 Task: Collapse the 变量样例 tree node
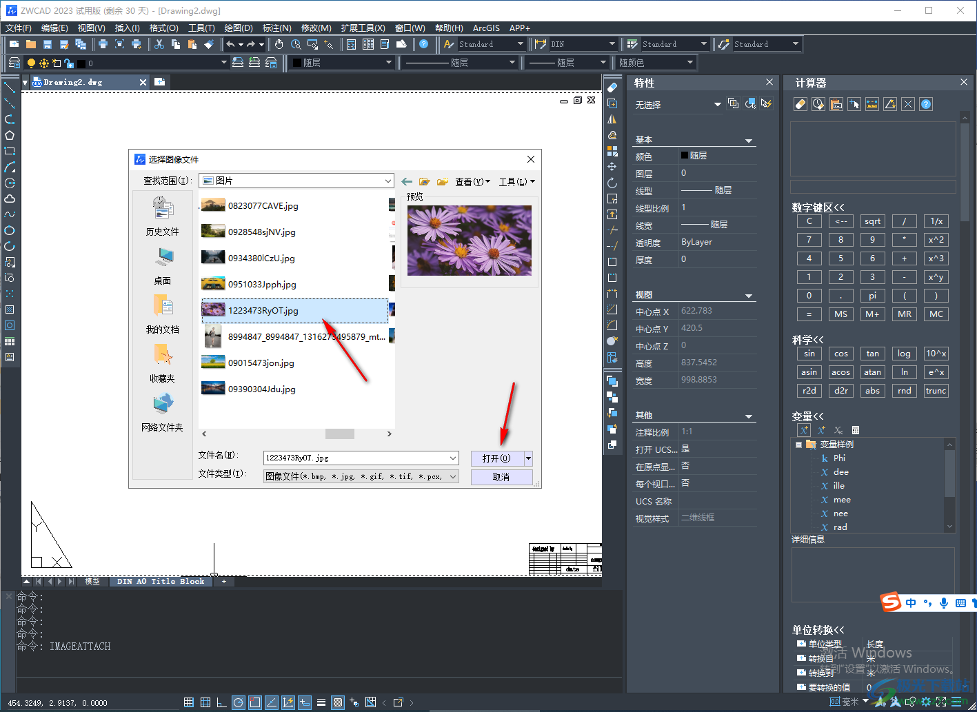799,445
